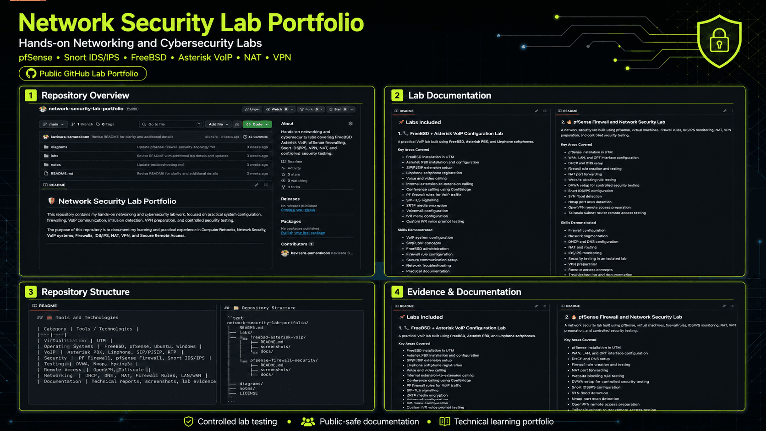Image resolution: width=766 pixels, height=431 pixels.
Task: Click the 0 watching entry under About
Action: coord(294,180)
